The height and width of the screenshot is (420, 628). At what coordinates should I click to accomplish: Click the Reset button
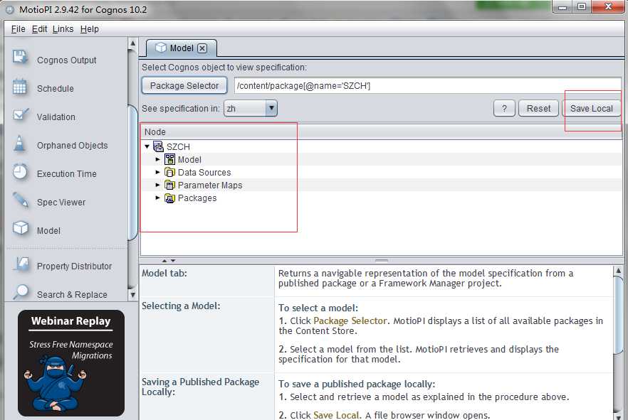coord(538,108)
